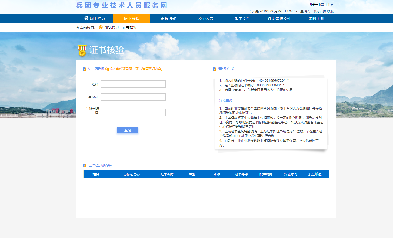Click the 查询方式 section marker icon
Image resolution: width=393 pixels, height=238 pixels.
tap(215, 69)
